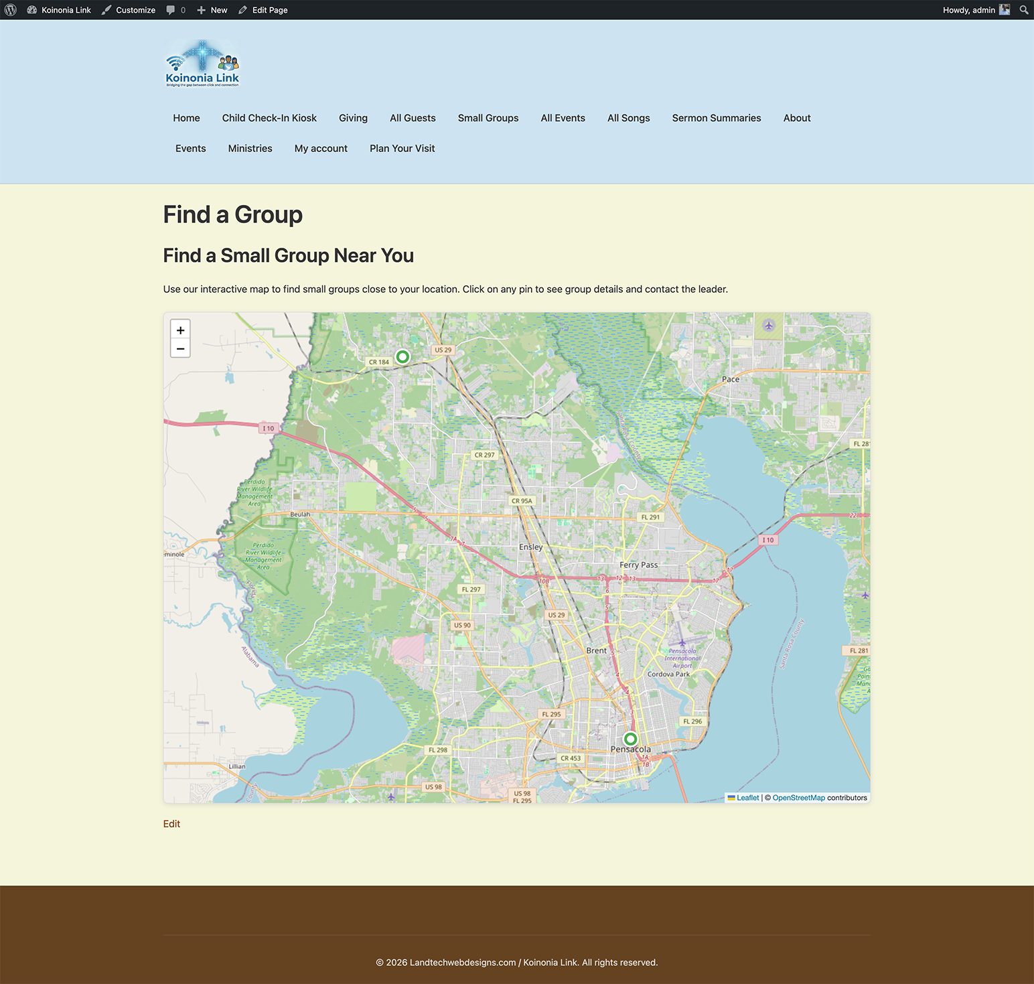
Task: Open the comments bubble in admin bar
Action: click(x=176, y=10)
